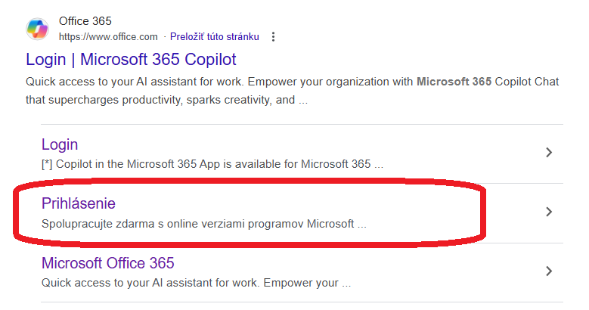This screenshot has height=310, width=589.
Task: Click the '[*] Copilot in the Microsoft 365 App' description
Action: point(212,163)
